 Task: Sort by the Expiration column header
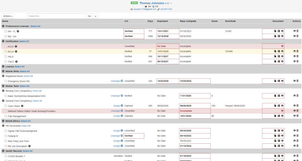click(x=162, y=21)
